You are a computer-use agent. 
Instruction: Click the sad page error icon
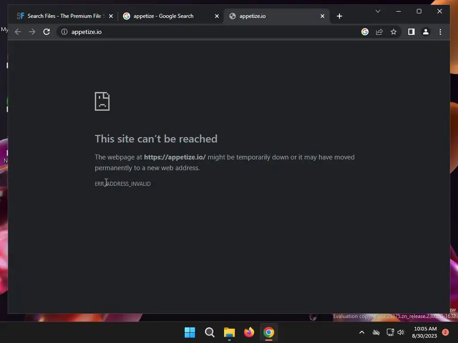[102, 101]
